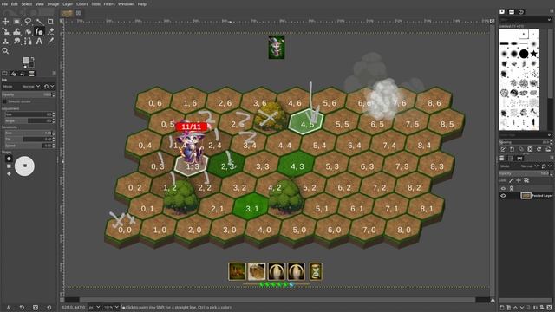Select the Crop tool

pos(50,22)
